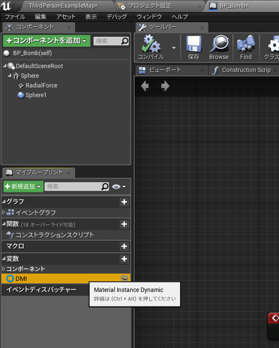Click the Browse magnifier icon
279x348 pixels.
click(x=219, y=44)
